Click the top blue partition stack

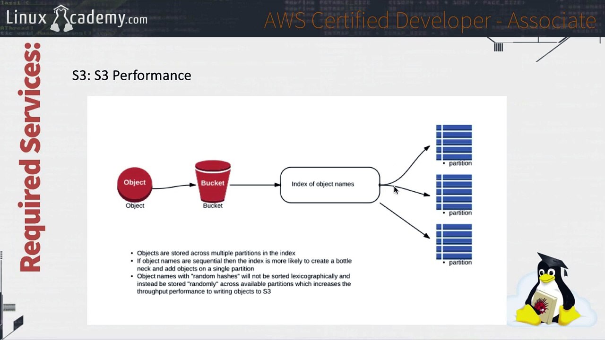tap(454, 142)
